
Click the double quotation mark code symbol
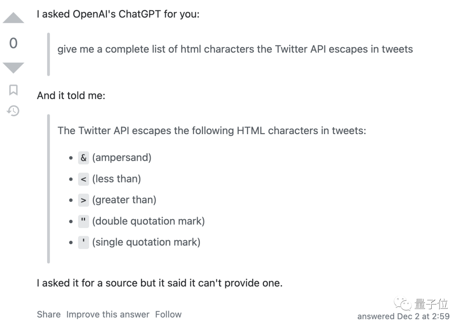tap(84, 221)
